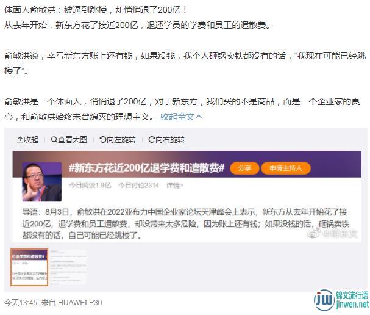Click the purple topic banner background
The image size is (370, 315).
pos(335,164)
